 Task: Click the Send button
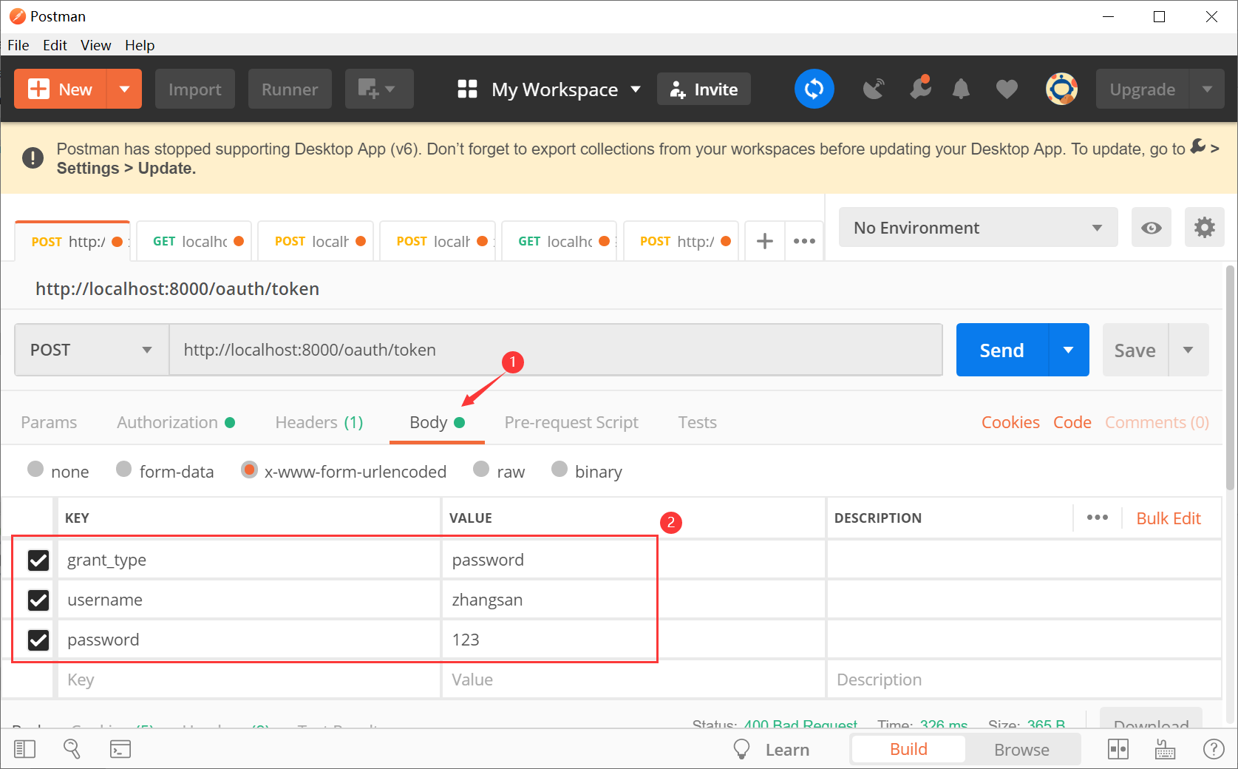1002,350
